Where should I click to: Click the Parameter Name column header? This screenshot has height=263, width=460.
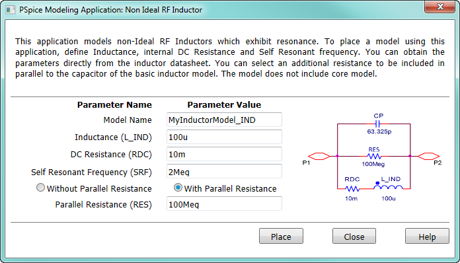[x=114, y=105]
